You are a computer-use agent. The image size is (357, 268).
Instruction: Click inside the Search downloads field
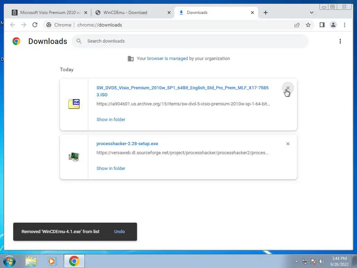point(190,41)
